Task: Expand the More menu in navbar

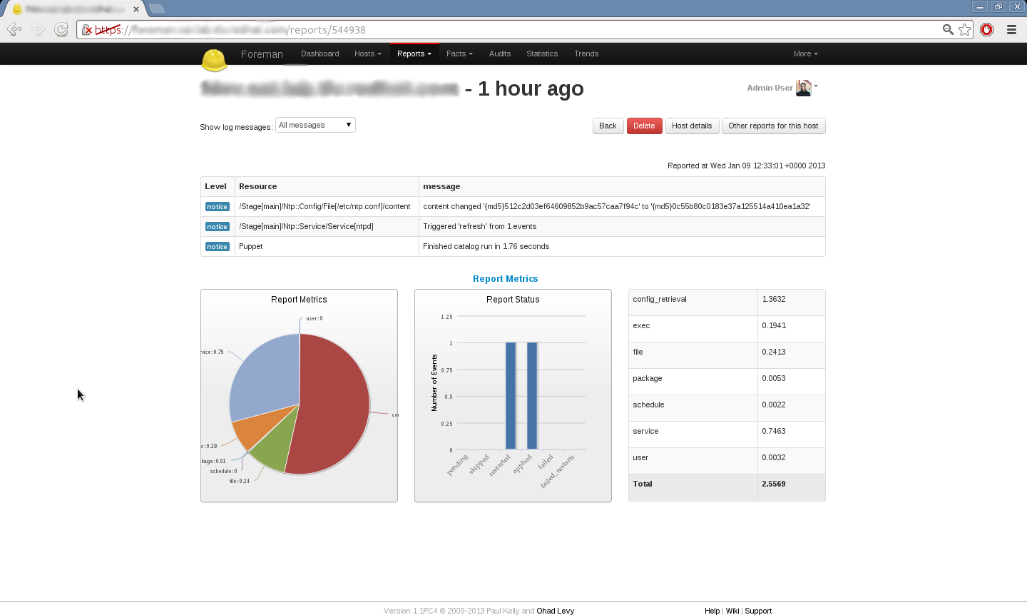Action: point(805,54)
